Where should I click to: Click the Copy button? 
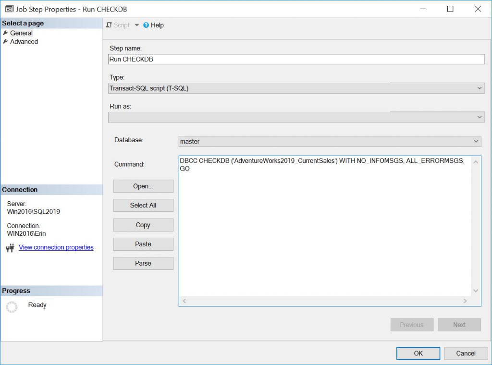(x=143, y=225)
